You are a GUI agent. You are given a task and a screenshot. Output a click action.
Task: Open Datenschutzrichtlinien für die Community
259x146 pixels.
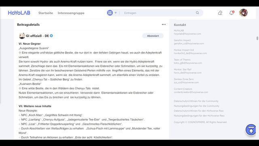pyautogui.click(x=196, y=101)
